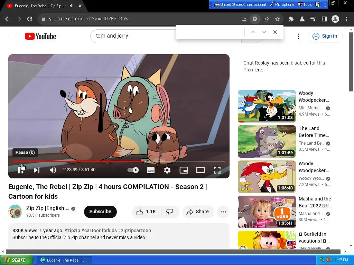Image resolution: width=354 pixels, height=265 pixels.
Task: Click the #zipzip hashtag
Action: pos(72,230)
